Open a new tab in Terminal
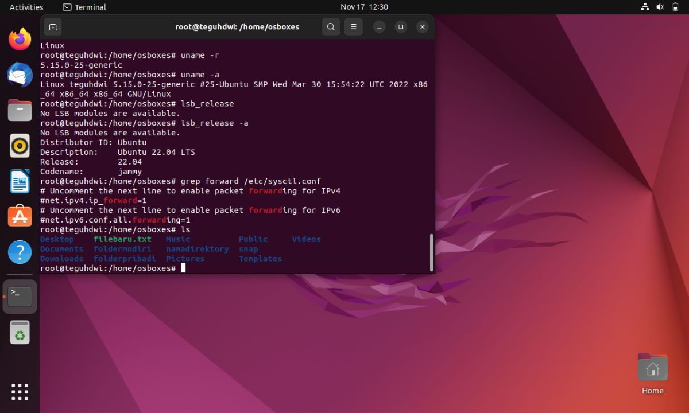Image resolution: width=689 pixels, height=413 pixels. 52,26
